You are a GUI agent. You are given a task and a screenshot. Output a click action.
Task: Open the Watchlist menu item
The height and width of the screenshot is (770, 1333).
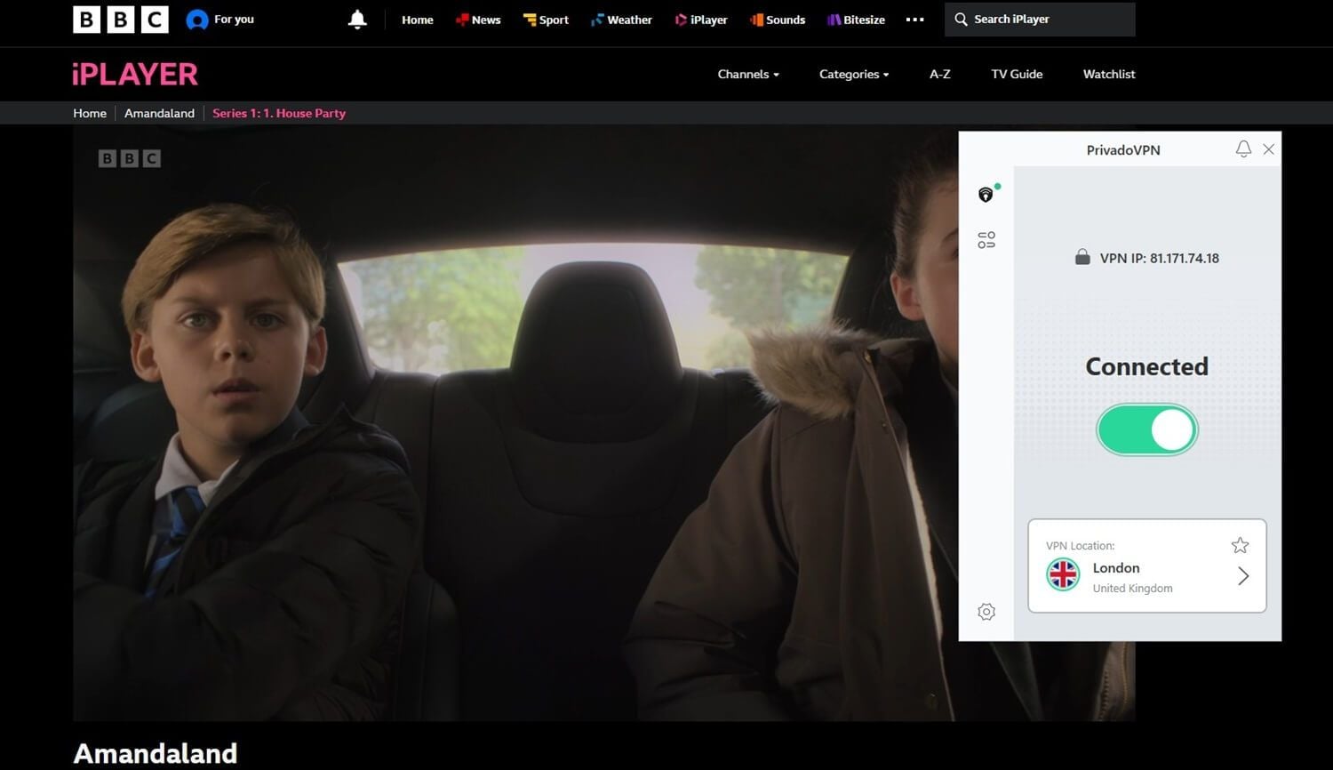point(1109,74)
